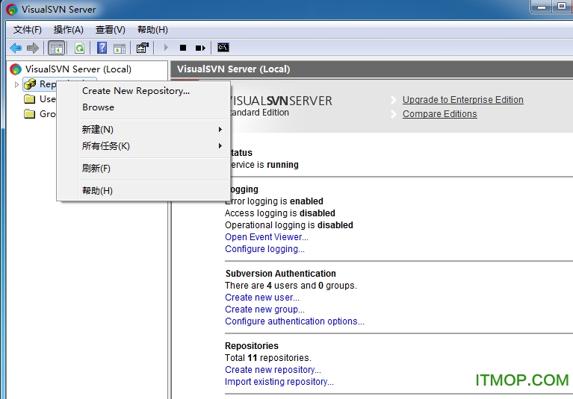
Task: Choose 新建(N) in context menu
Action: 98,130
